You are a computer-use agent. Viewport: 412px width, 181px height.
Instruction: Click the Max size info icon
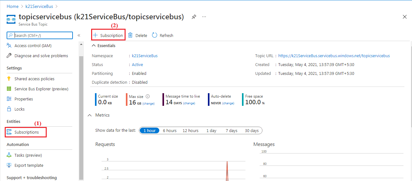coord(148,96)
